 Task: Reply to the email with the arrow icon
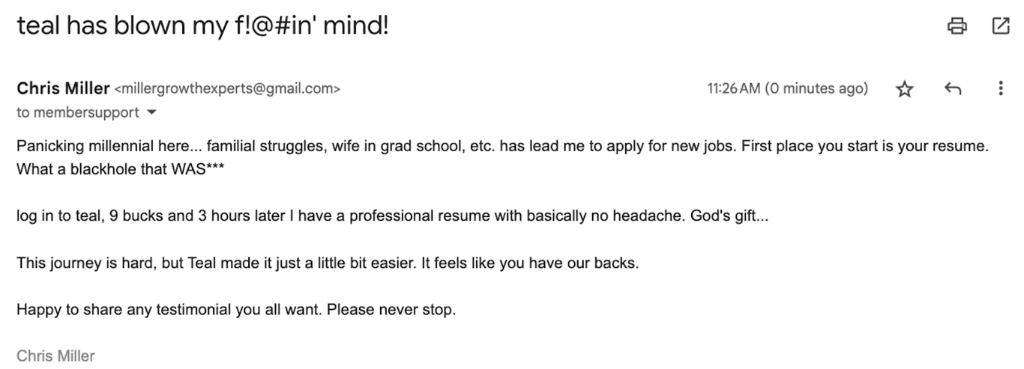point(953,89)
